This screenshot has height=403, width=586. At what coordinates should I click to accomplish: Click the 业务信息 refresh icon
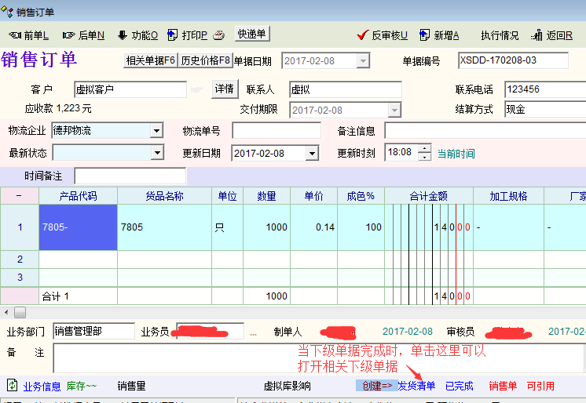(12, 386)
